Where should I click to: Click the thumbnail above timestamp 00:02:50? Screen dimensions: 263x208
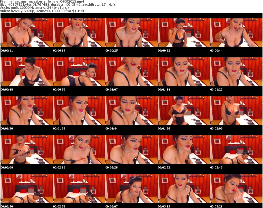pos(27,189)
